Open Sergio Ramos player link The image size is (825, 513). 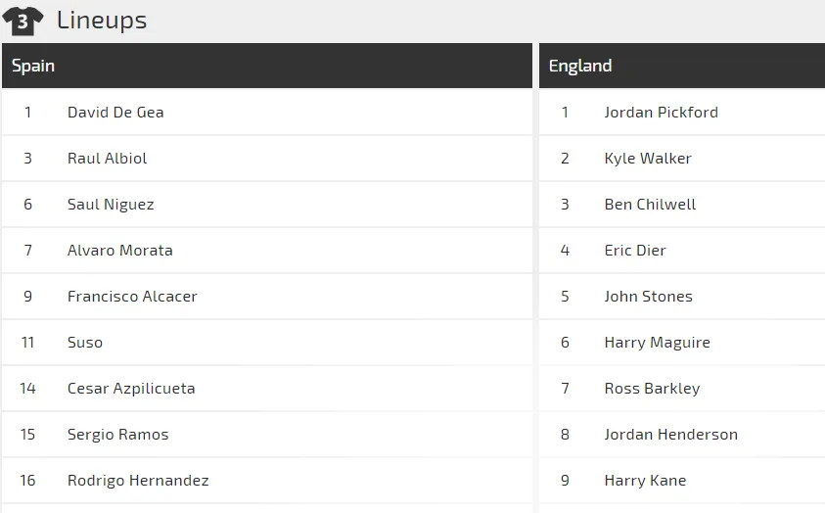117,435
